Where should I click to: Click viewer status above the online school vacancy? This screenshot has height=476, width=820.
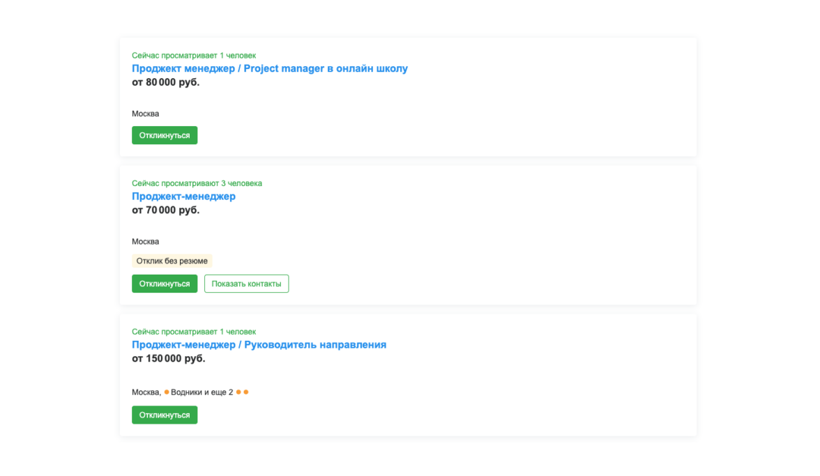tap(194, 55)
